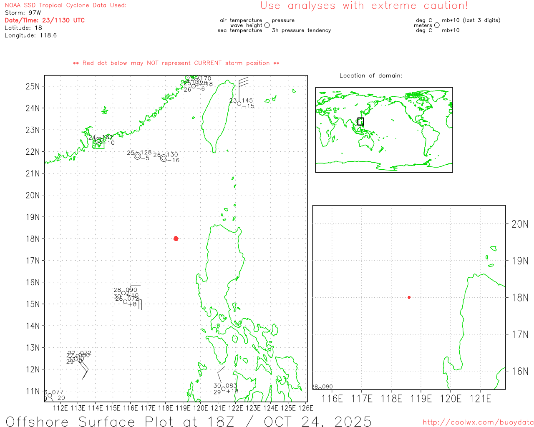Click buoy station circle with pressure 128
This screenshot has width=534, height=427.
pyautogui.click(x=137, y=156)
